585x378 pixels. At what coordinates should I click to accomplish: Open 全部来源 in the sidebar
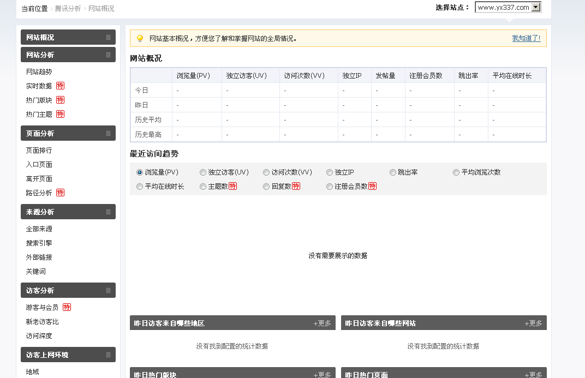[x=39, y=229]
